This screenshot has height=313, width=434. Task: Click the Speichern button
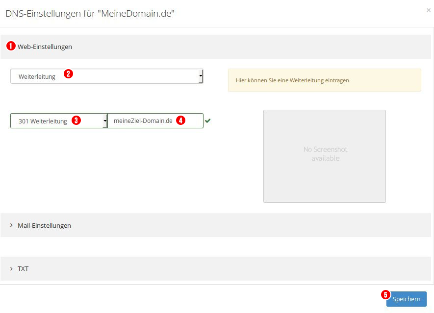(407, 299)
